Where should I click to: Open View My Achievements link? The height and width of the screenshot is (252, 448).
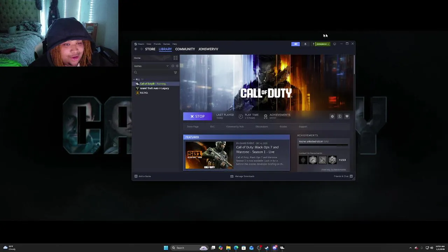point(334,170)
